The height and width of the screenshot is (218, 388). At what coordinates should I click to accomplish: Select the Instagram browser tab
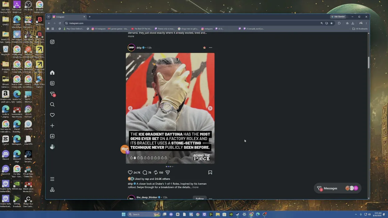[69, 17]
